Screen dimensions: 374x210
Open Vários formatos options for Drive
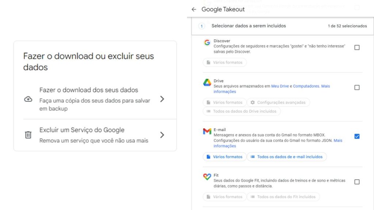click(x=224, y=102)
